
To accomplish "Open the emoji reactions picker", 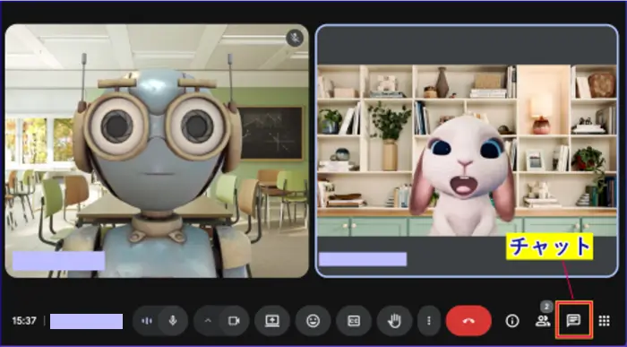I will click(313, 321).
